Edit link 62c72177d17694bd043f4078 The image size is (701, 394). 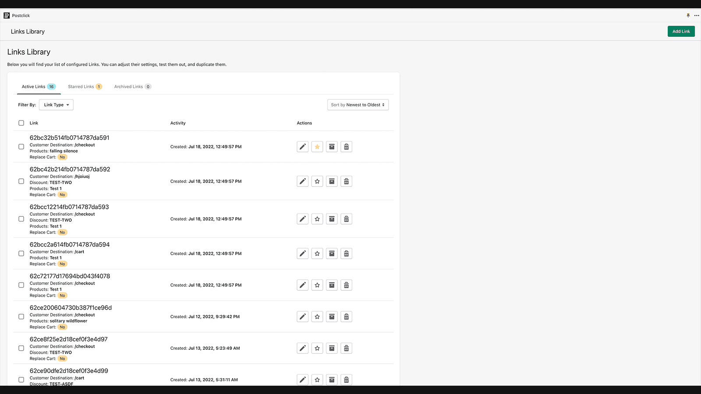tap(302, 285)
